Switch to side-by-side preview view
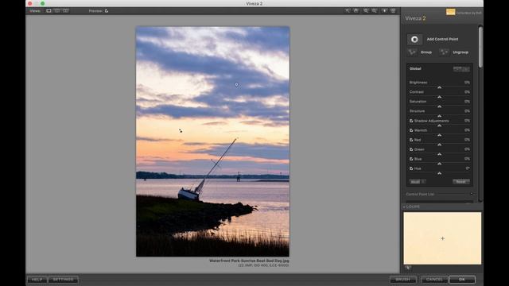The height and width of the screenshot is (286, 509). [x=66, y=10]
